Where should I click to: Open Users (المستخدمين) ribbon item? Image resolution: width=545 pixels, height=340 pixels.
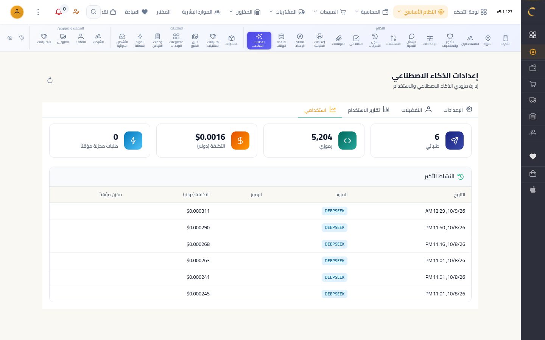pyautogui.click(x=470, y=40)
